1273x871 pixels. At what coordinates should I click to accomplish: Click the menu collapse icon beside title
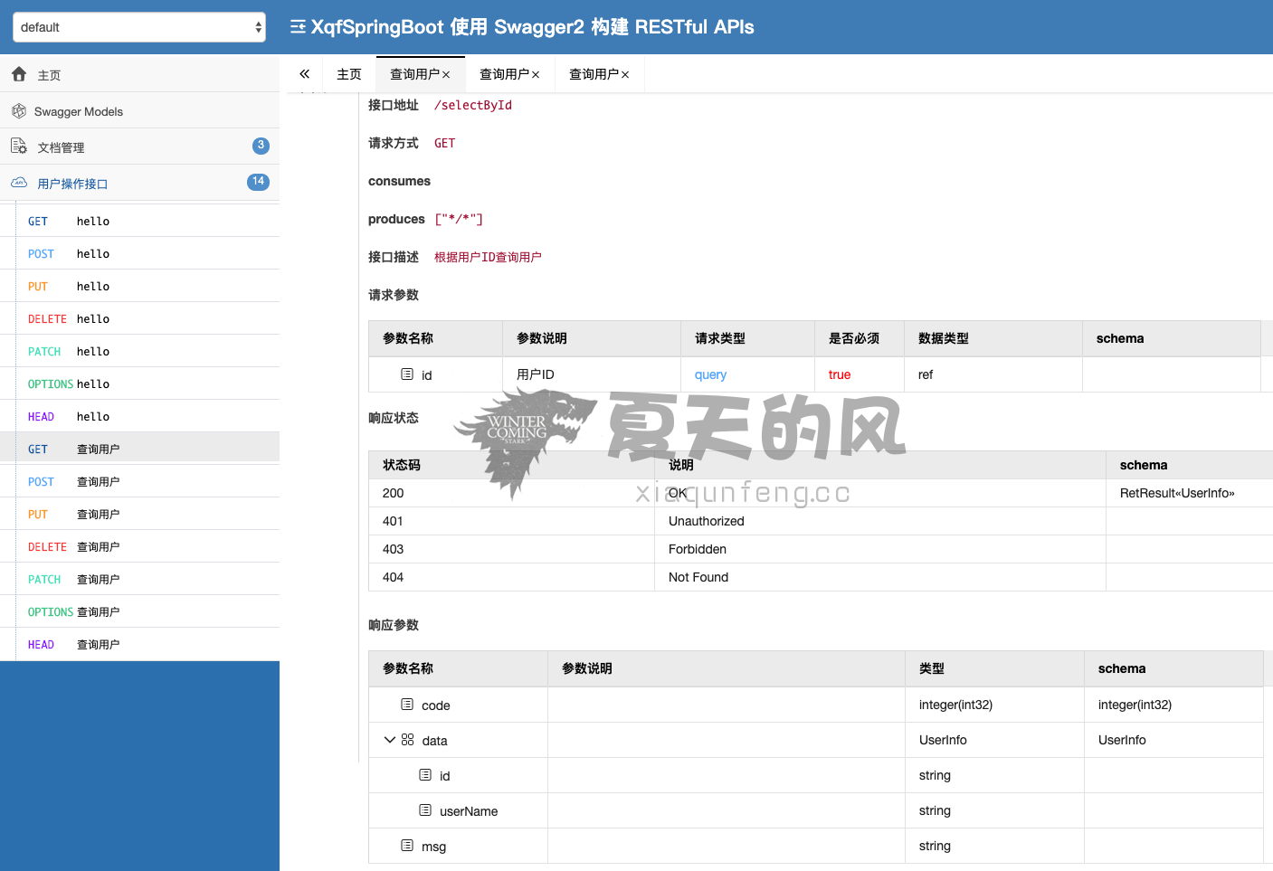point(298,27)
